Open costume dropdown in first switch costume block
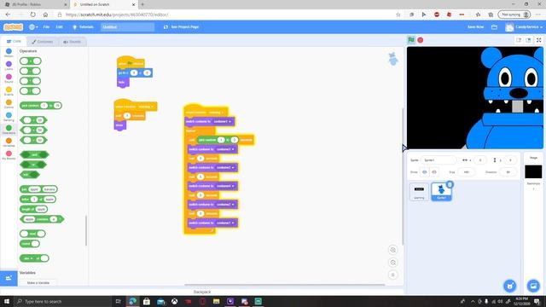This screenshot has height=307, width=546. 222,121
